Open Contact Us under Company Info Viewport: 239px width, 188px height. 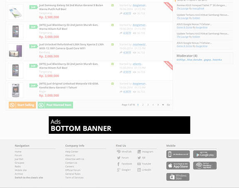(71, 163)
